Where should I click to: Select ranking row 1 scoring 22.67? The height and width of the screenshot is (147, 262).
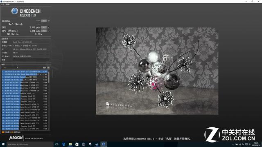pyautogui.click(x=25, y=72)
